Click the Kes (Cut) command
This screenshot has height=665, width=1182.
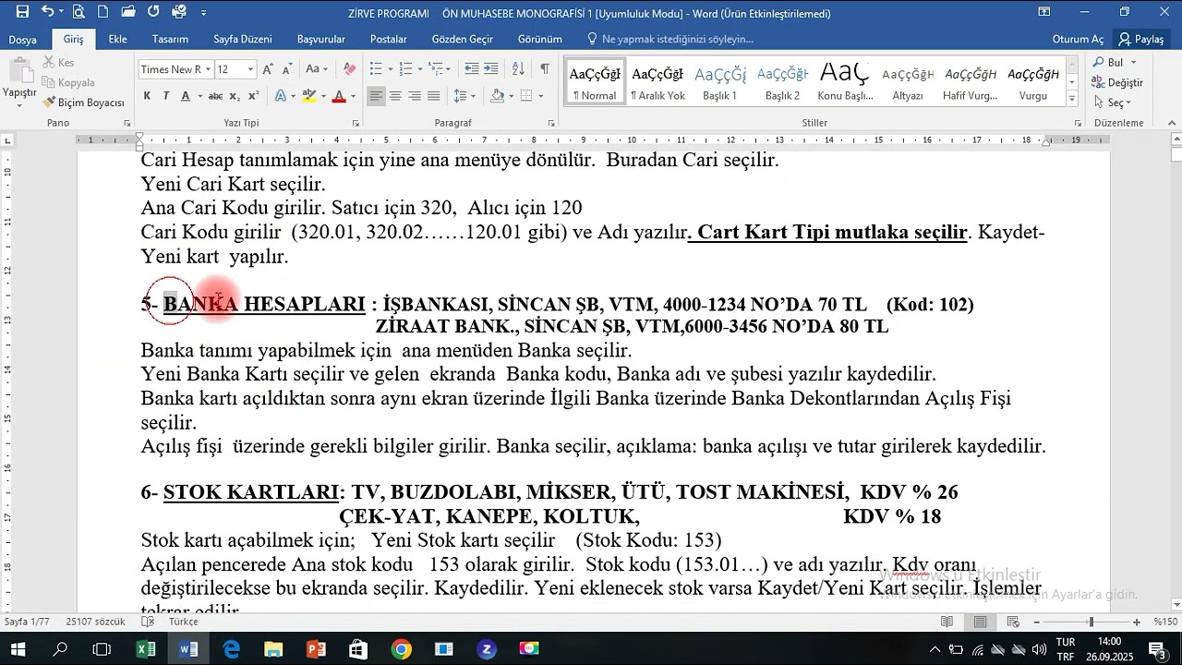point(58,63)
